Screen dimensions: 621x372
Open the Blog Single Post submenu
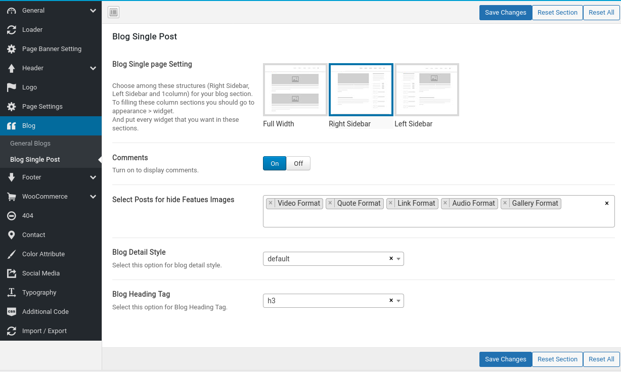coord(51,160)
